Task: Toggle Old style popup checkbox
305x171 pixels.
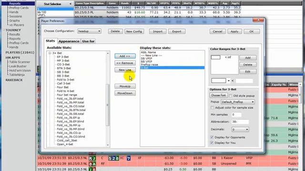Action: 231,96
